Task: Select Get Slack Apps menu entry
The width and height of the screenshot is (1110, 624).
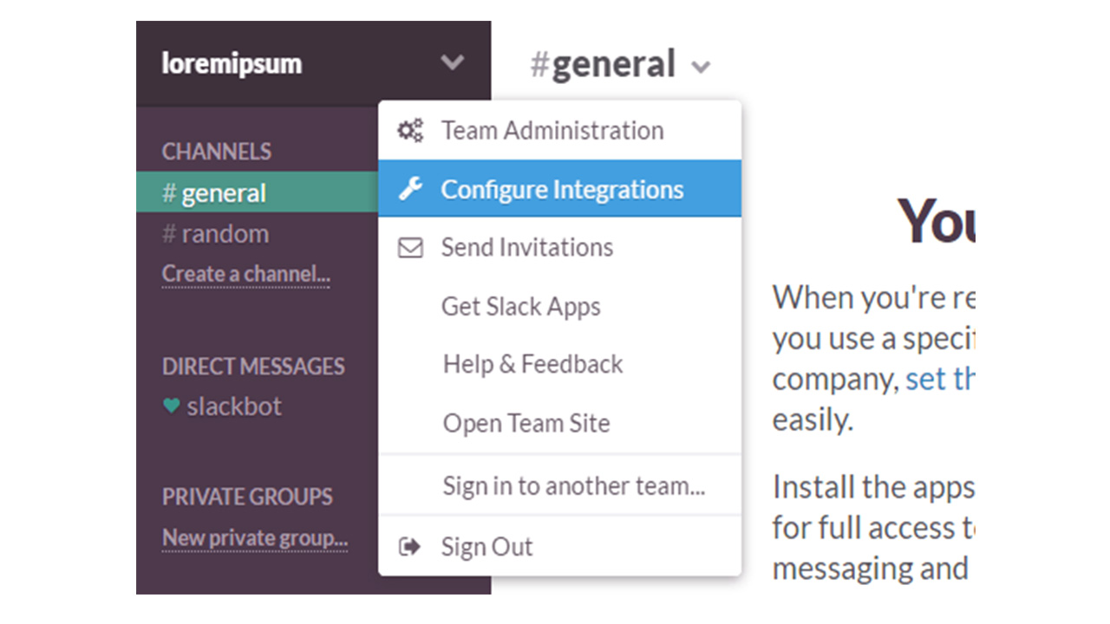Action: click(521, 306)
